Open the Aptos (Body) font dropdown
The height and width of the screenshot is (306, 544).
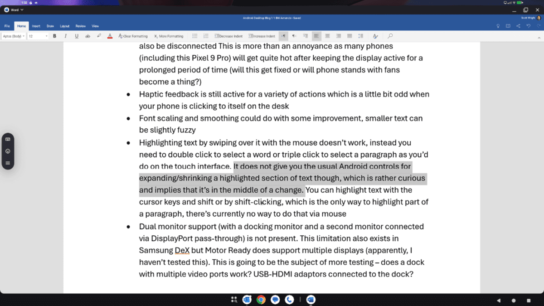[x=14, y=36]
